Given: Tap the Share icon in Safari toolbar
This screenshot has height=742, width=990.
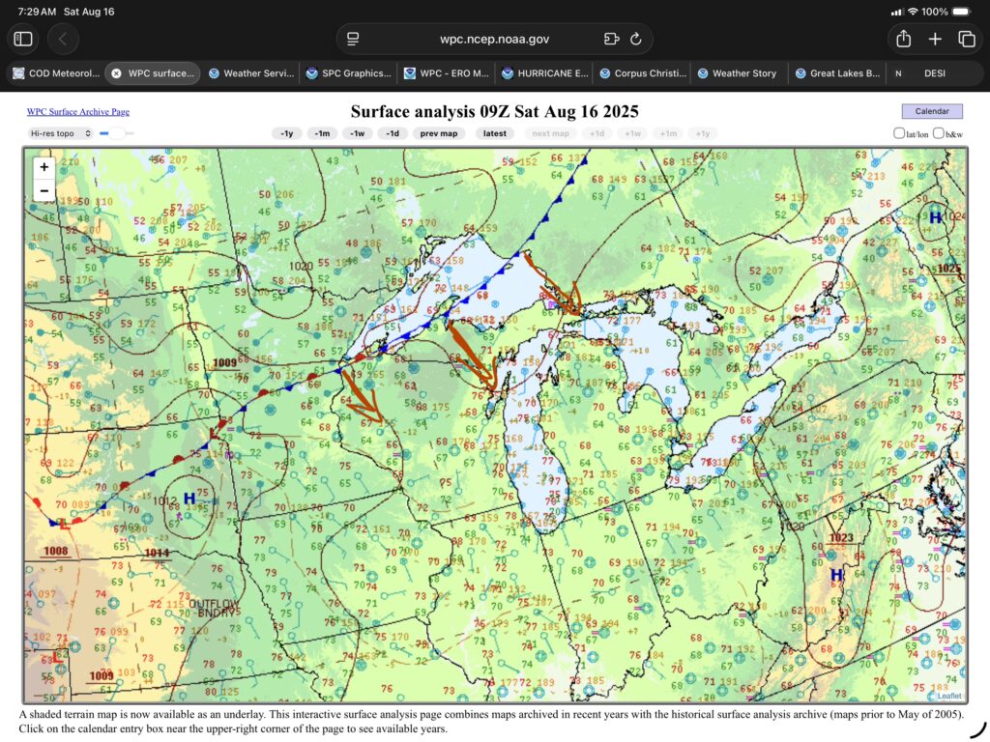Looking at the screenshot, I should coord(904,39).
